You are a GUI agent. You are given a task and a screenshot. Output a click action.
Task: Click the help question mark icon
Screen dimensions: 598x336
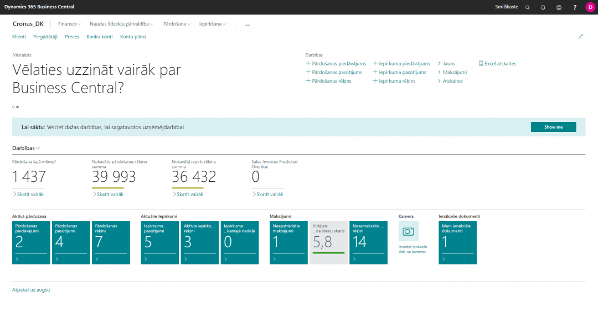(x=575, y=7)
